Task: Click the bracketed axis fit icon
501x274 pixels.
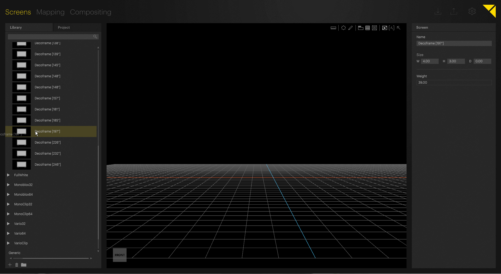Action: 392,28
